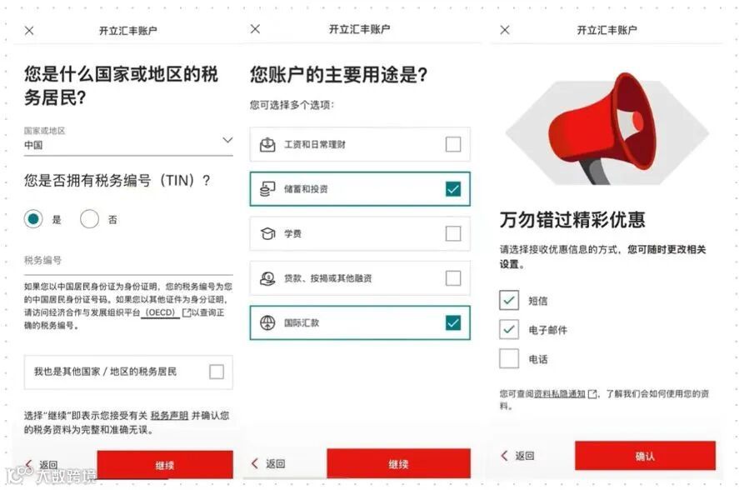This screenshot has width=739, height=490.
Task: Click the salary and daily finance inbox icon
Action: [x=267, y=144]
